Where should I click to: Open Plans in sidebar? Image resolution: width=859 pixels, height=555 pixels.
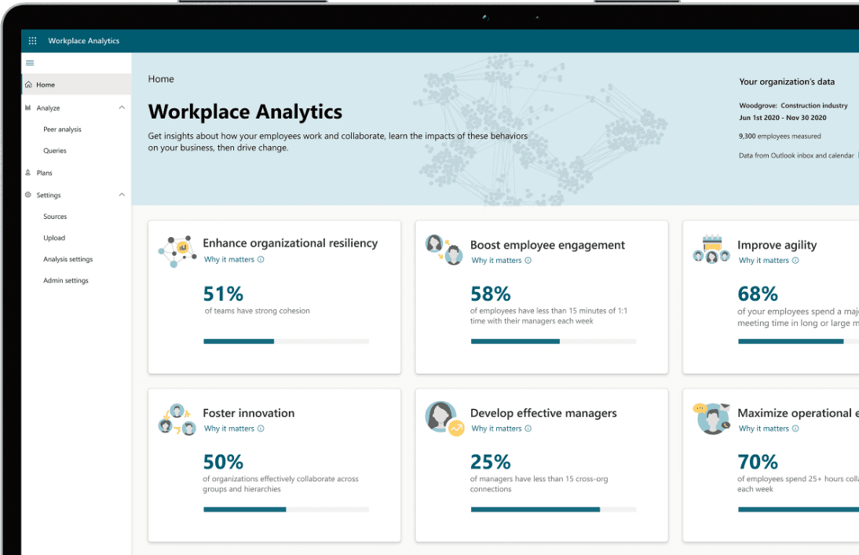(45, 173)
